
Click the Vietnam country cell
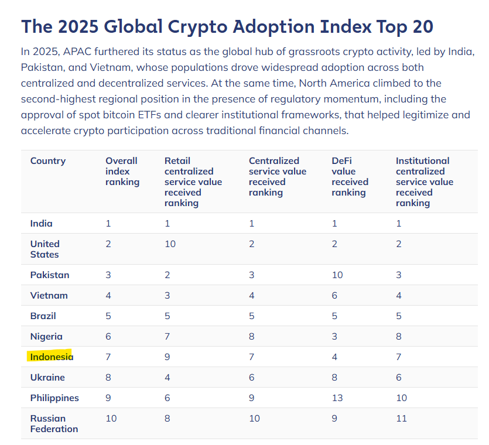click(49, 295)
